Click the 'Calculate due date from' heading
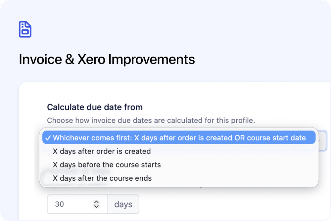The width and height of the screenshot is (331, 221). coord(95,107)
